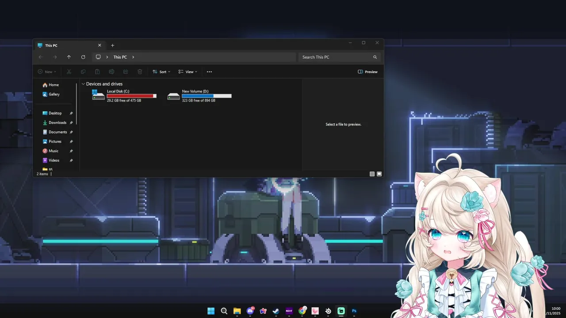Toggle the Preview pane button
The width and height of the screenshot is (566, 318).
point(367,72)
